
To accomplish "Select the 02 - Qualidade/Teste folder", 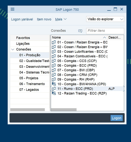I will coord(30,61).
